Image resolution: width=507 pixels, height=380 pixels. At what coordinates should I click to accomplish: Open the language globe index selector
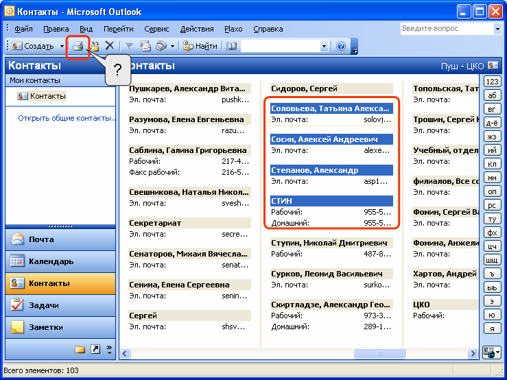tap(491, 352)
